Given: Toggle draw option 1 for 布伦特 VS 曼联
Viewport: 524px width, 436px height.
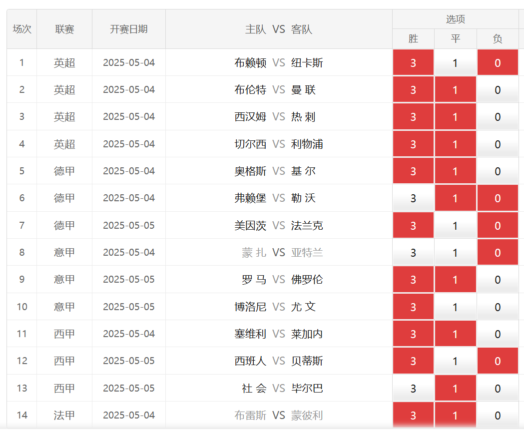Looking at the screenshot, I should tap(455, 89).
